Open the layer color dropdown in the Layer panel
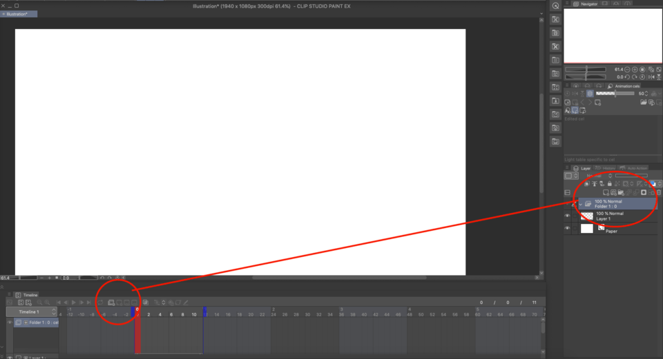The image size is (663, 359). click(571, 176)
